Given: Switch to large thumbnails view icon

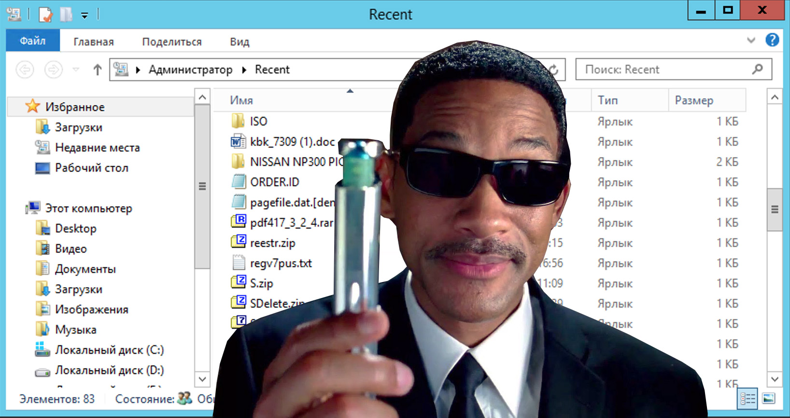Looking at the screenshot, I should (x=769, y=399).
